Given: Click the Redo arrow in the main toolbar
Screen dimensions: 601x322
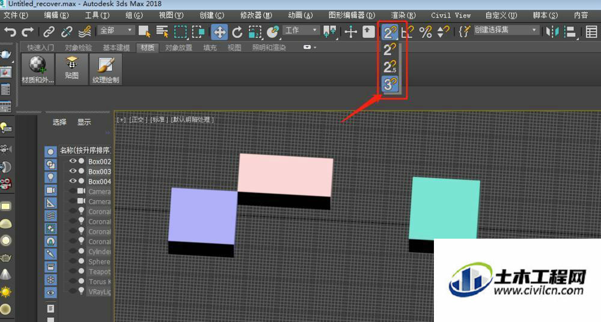Looking at the screenshot, I should tap(28, 31).
